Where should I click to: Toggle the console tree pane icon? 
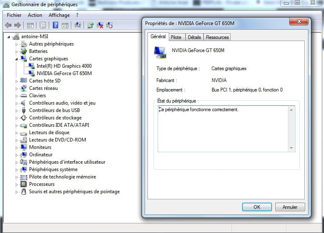tap(30, 25)
